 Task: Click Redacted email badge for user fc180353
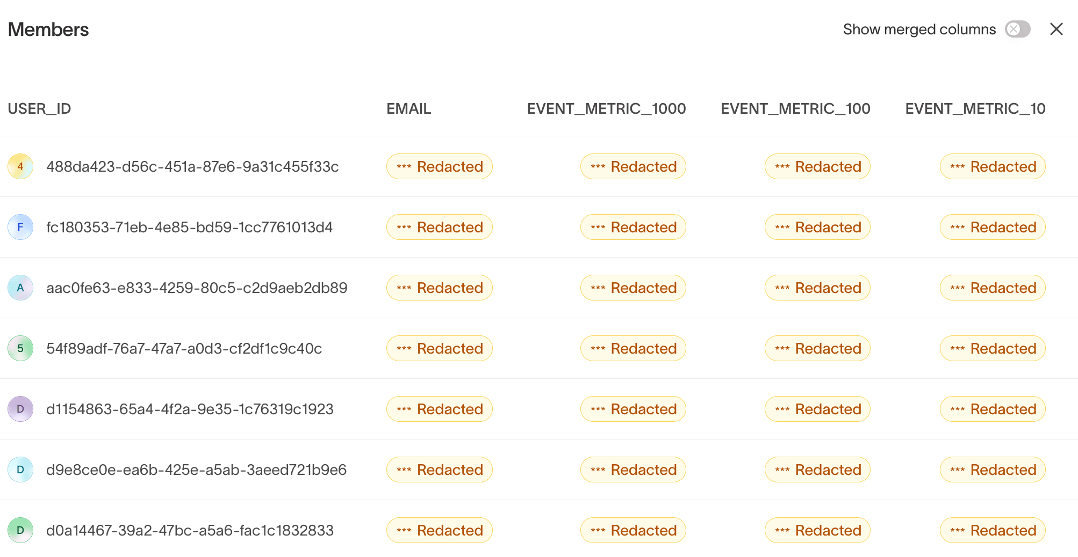pos(440,227)
